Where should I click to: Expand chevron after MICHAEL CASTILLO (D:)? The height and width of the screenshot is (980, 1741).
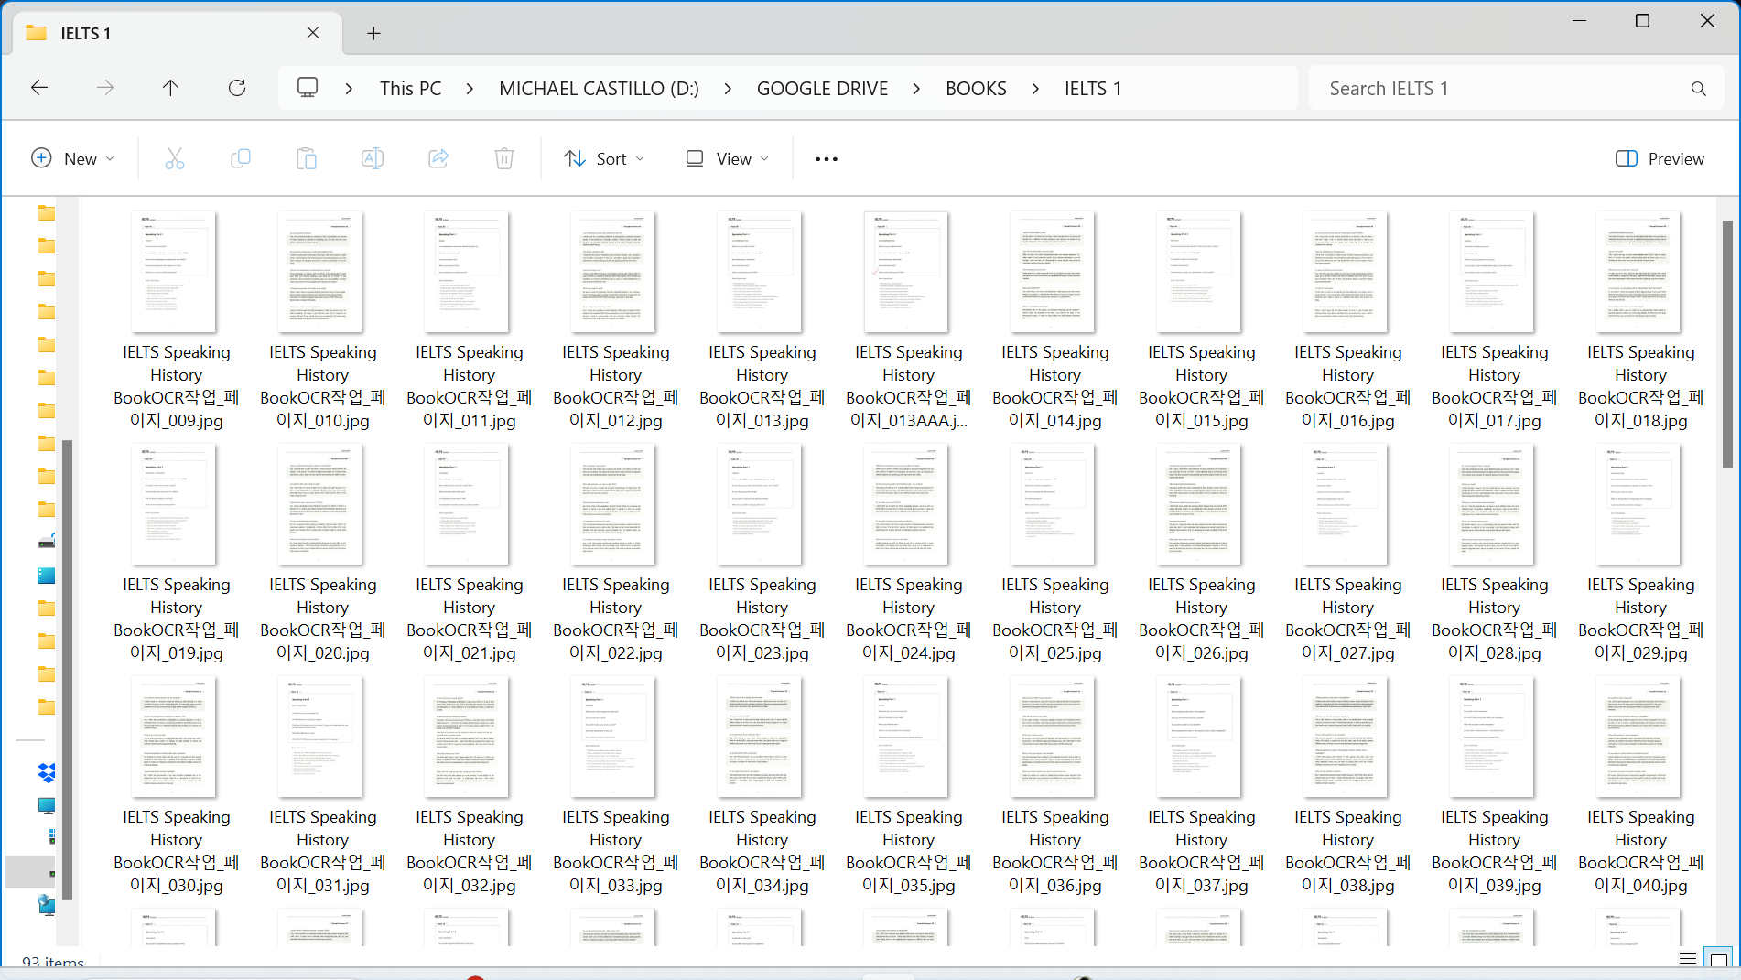tap(728, 89)
